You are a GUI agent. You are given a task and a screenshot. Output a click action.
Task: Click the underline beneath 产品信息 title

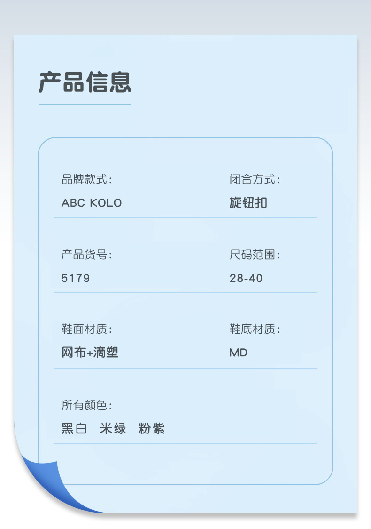click(85, 104)
